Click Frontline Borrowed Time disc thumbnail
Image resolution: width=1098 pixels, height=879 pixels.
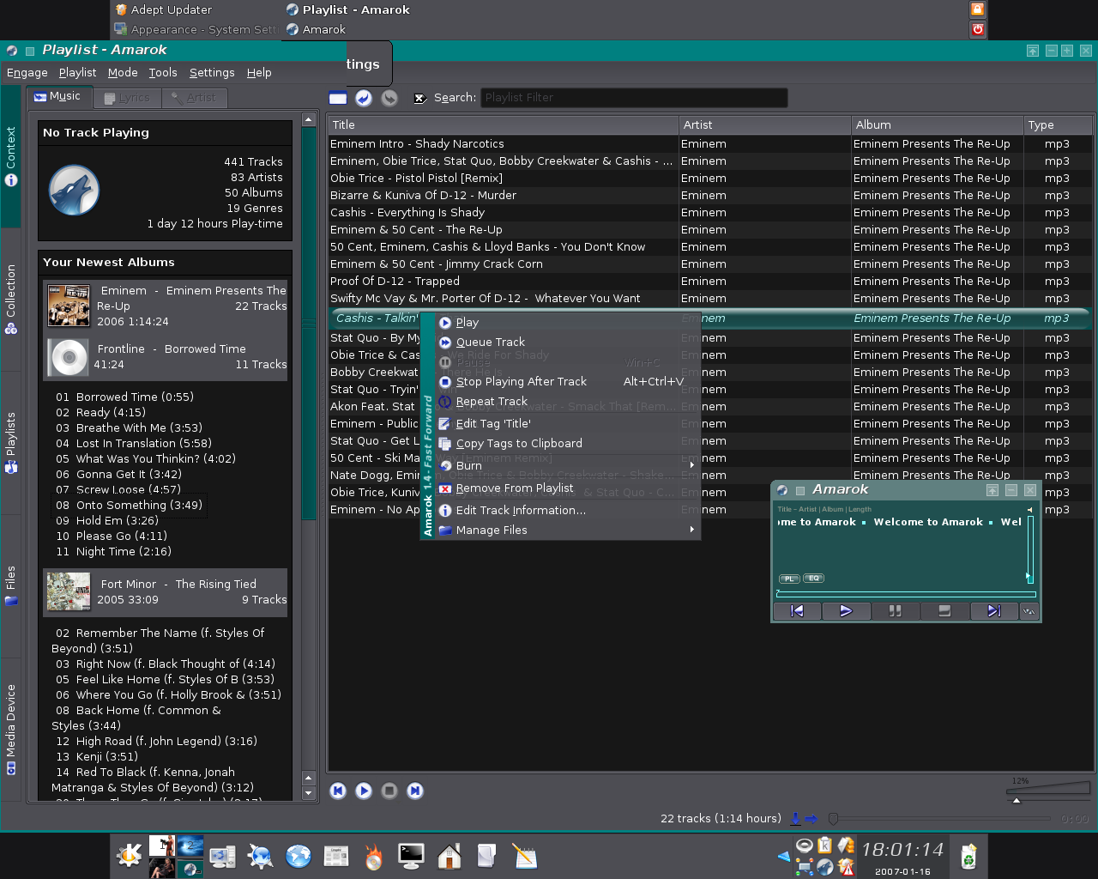(69, 357)
